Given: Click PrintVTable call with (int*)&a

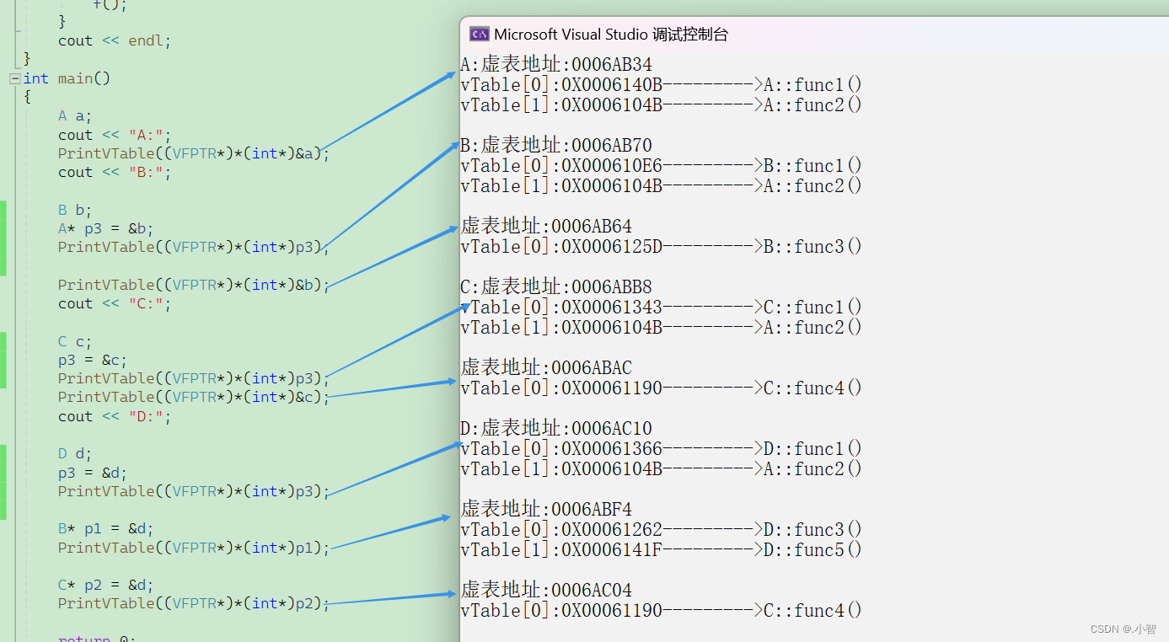Looking at the screenshot, I should [x=194, y=153].
